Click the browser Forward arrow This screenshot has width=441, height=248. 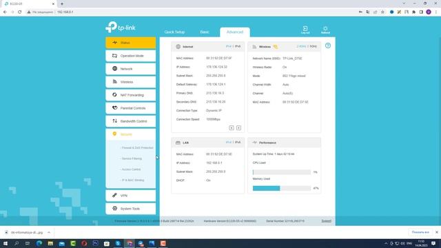(x=12, y=12)
